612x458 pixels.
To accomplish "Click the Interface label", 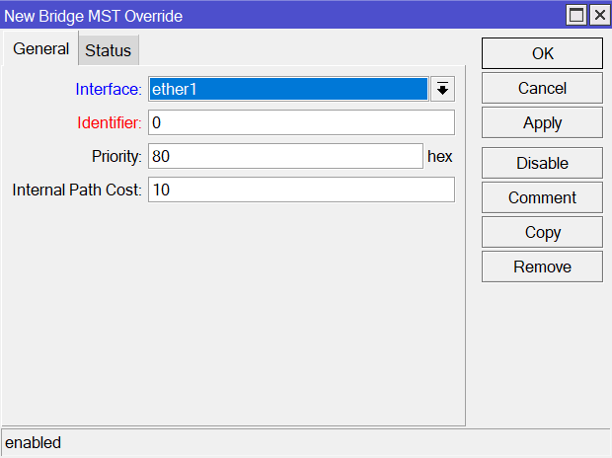I will (109, 89).
